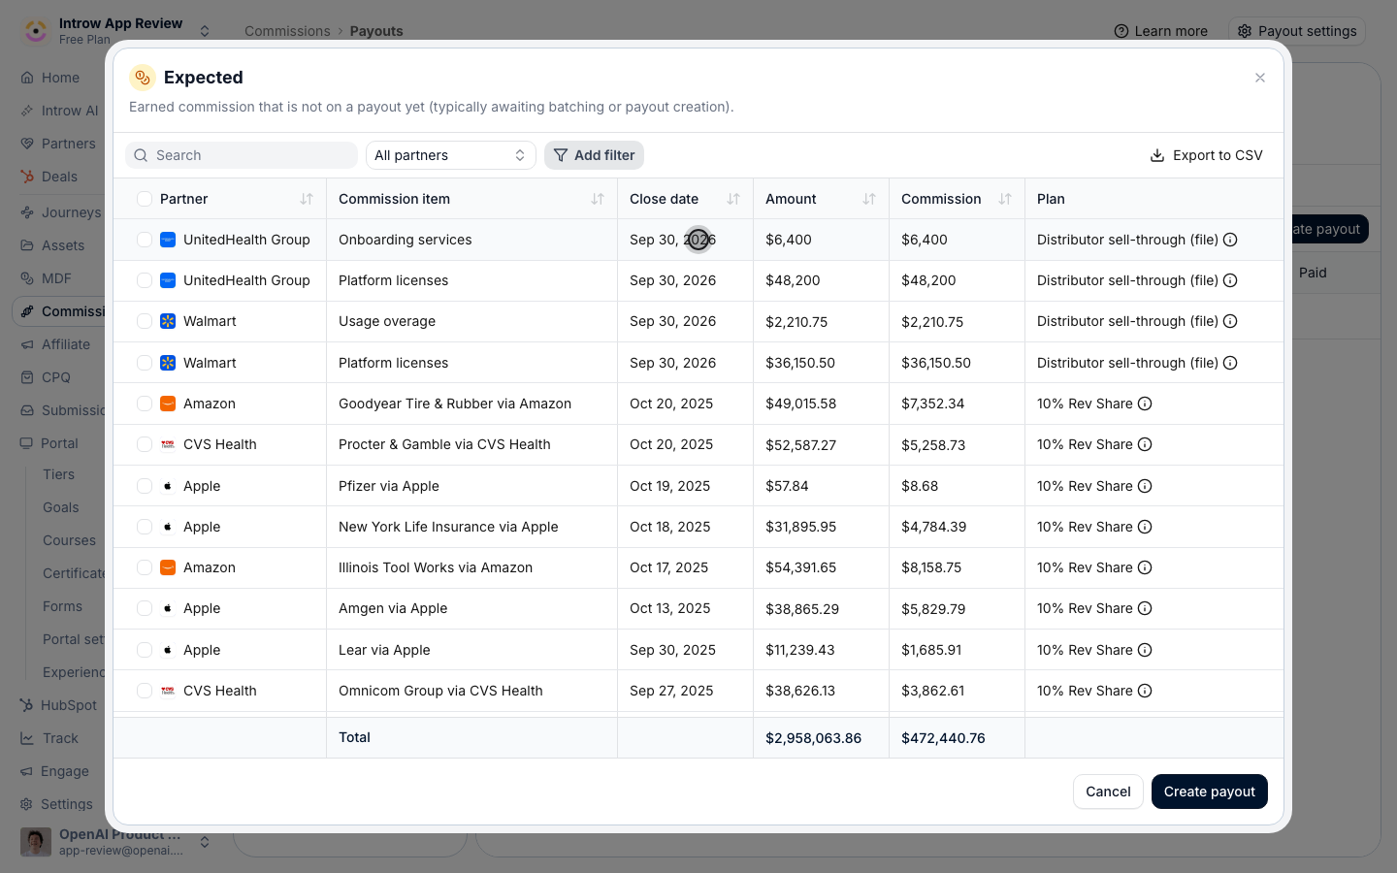Check the Omnicom Group via CVS Health row
This screenshot has width=1397, height=873.
click(145, 691)
